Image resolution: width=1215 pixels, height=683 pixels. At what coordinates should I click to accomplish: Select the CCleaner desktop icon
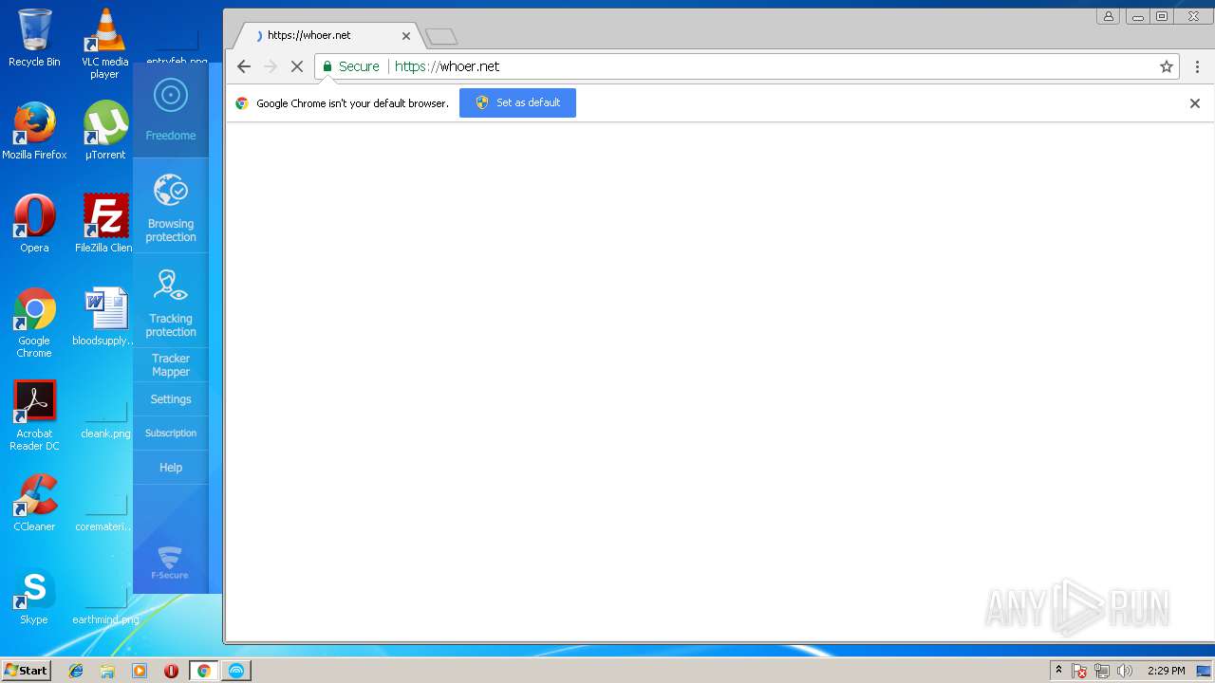point(34,503)
